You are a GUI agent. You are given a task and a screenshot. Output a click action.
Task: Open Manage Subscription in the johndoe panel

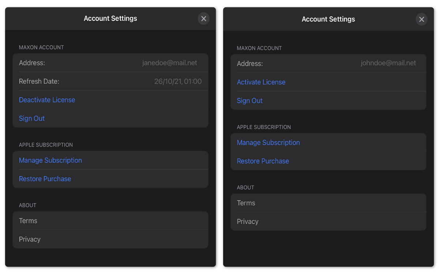tap(269, 142)
